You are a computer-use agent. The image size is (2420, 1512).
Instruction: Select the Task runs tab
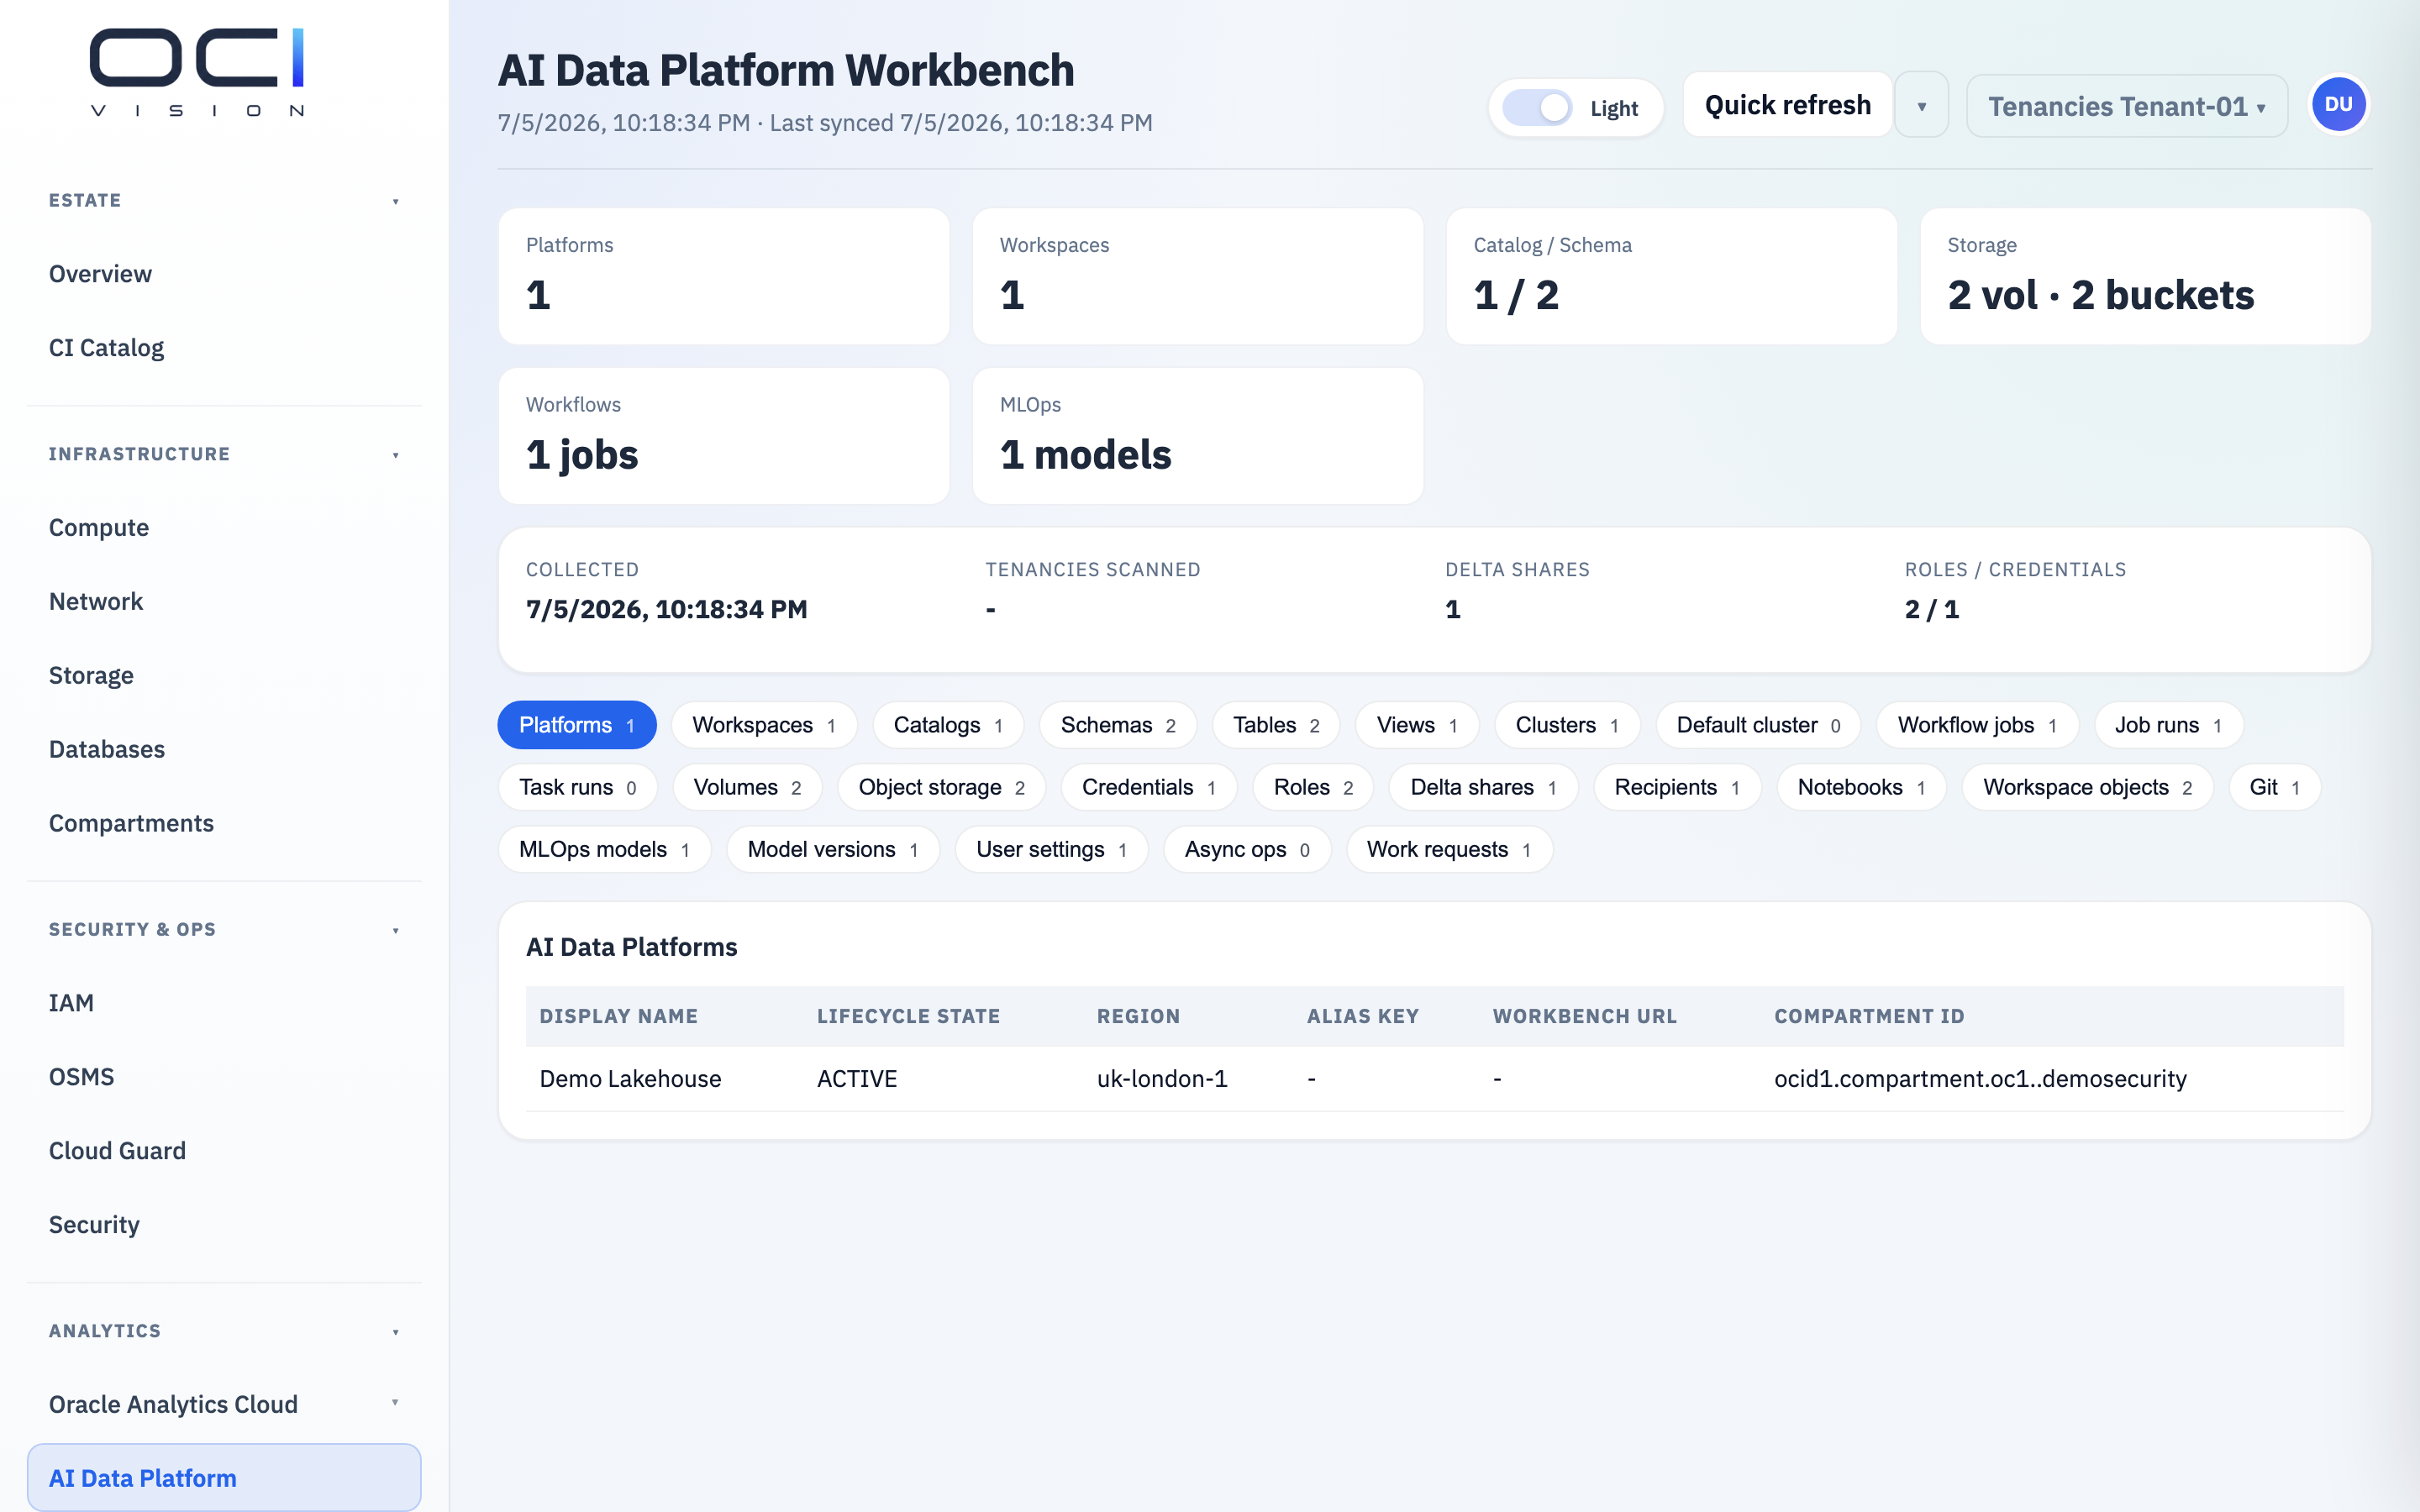tap(577, 787)
